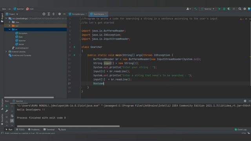The width and height of the screenshot is (251, 141).
Task: Select opened file locate target icon
Action: (44, 14)
